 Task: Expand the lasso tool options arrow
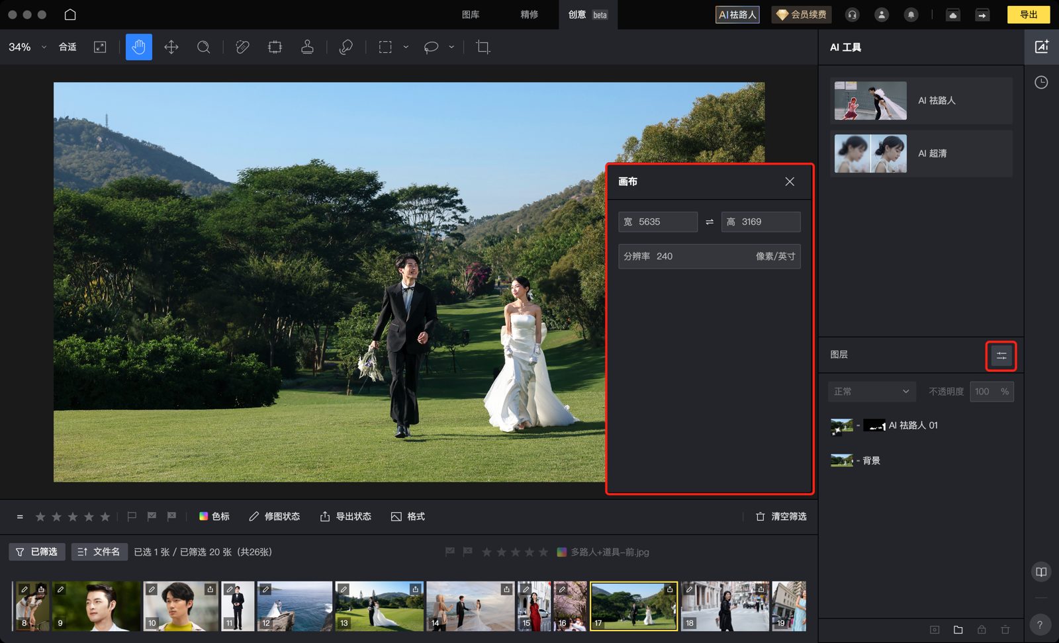(x=451, y=47)
